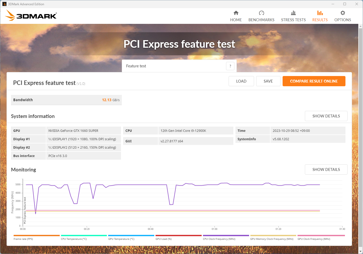Switch to BENCHMARKS label
This screenshot has height=254, width=363.
point(261,20)
